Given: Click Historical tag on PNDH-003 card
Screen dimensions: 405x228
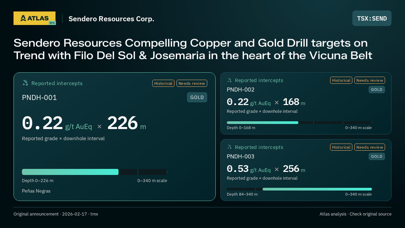Looking at the screenshot, I should click(x=341, y=147).
